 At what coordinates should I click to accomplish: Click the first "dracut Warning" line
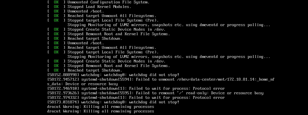pos(100,107)
